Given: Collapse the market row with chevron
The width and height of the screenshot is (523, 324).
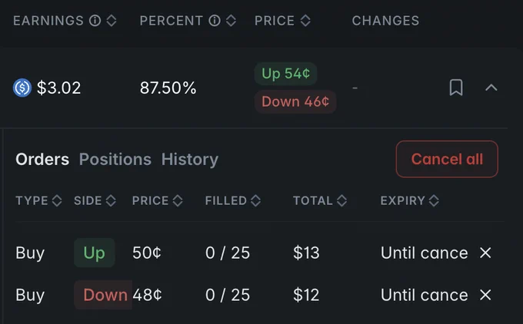Looking at the screenshot, I should [x=491, y=88].
